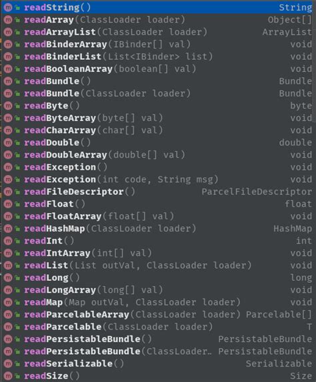Click the public lock icon next to readBinderList
This screenshot has width=316, height=382.
tap(17, 57)
